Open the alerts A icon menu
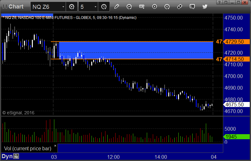Viewport: 251px width, 161px height. point(167,7)
